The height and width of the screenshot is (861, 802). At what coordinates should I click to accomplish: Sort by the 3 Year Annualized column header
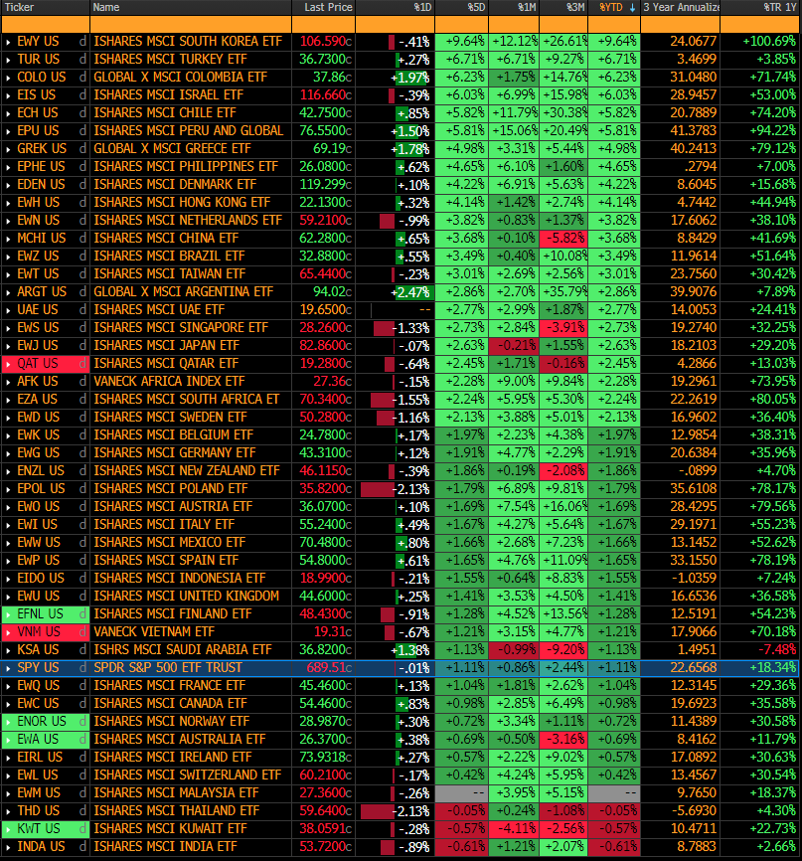coord(680,7)
